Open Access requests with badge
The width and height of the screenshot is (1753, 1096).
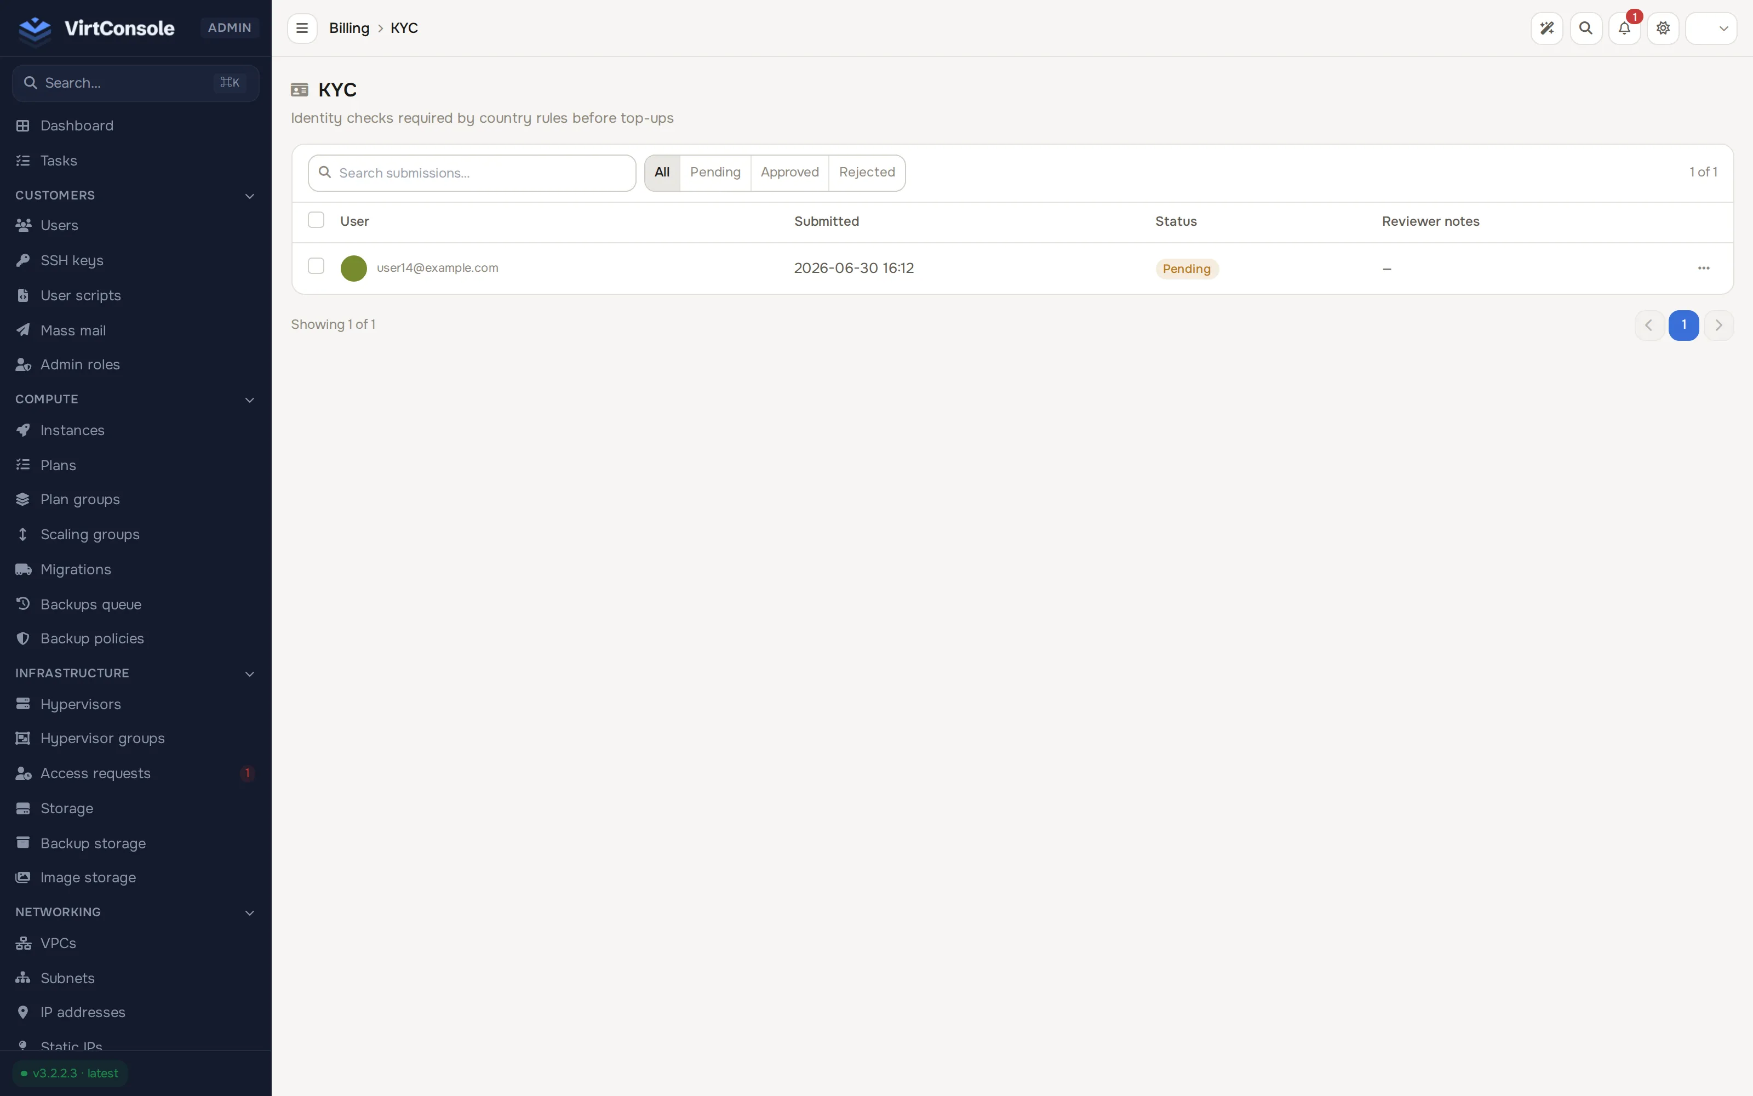[x=135, y=773]
